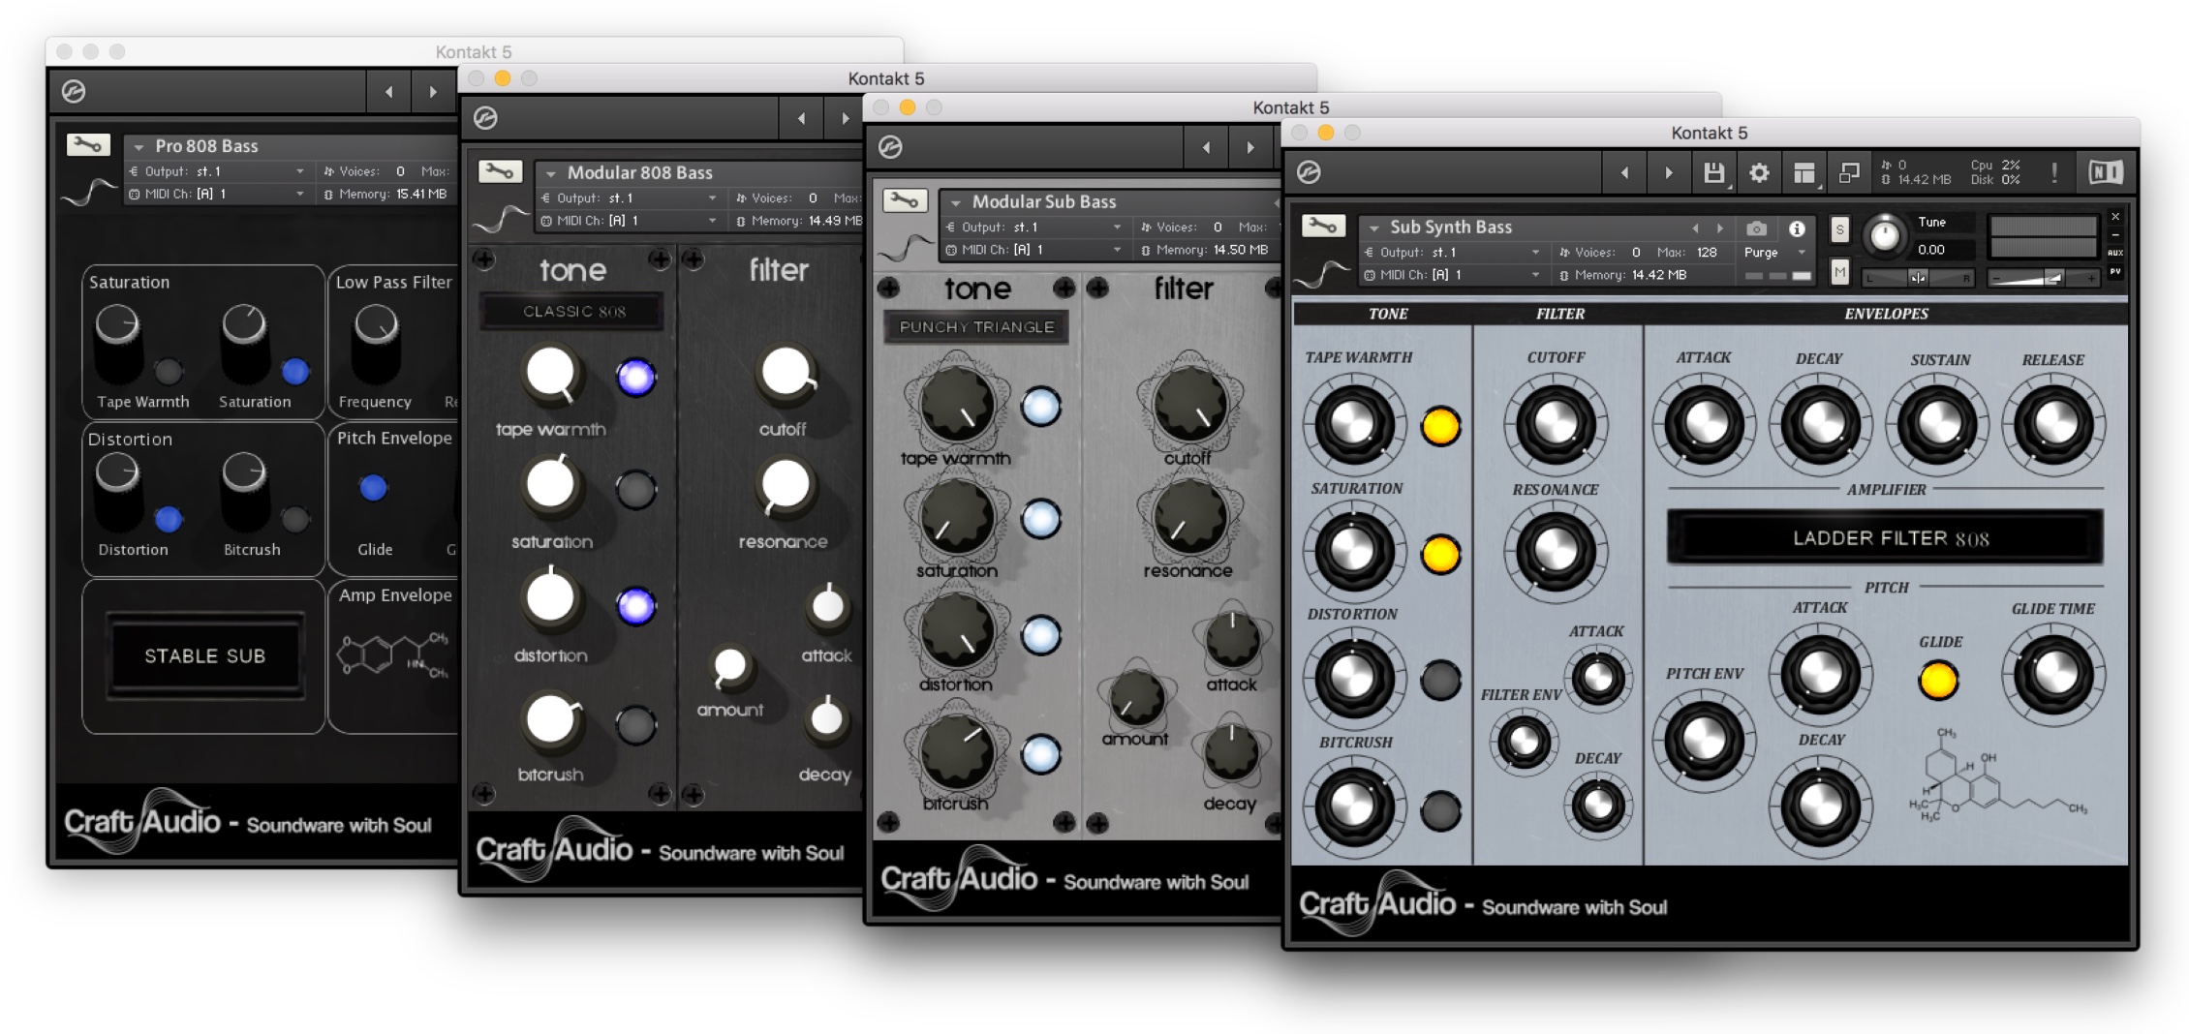
Task: Click the cutoff knob in Modular 808 Bass
Action: [786, 373]
